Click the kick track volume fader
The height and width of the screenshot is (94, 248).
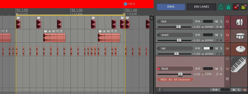179,27
